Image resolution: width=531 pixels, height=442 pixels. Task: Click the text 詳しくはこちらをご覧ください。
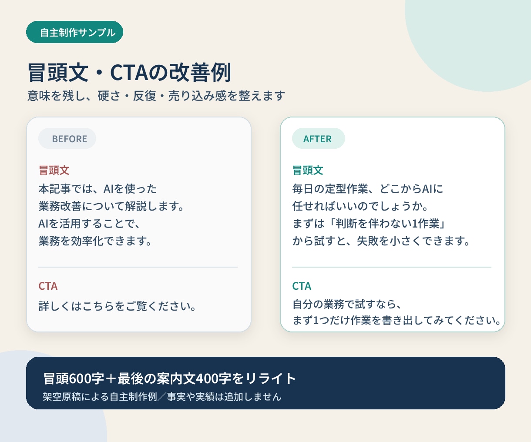117,306
